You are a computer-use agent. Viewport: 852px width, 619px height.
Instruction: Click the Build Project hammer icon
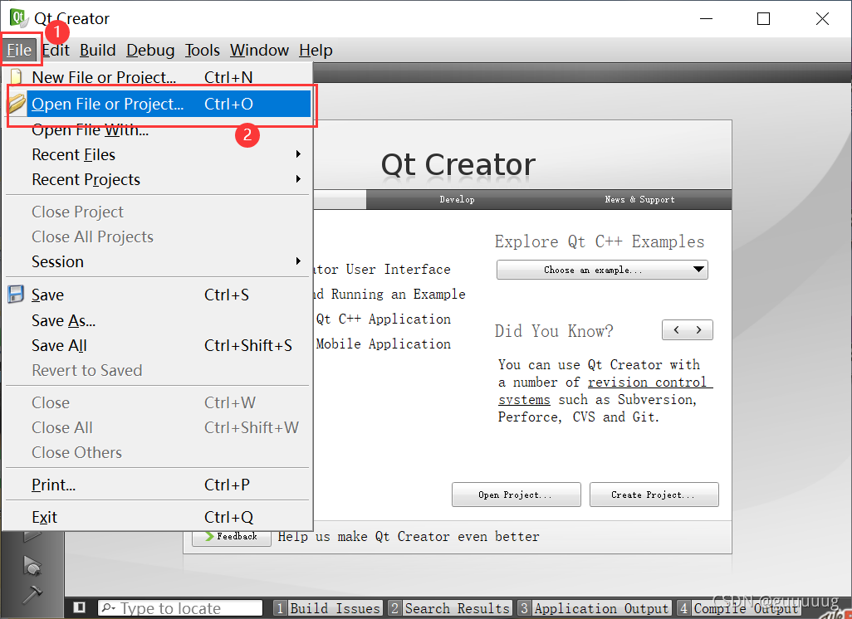[x=32, y=594]
